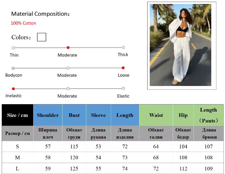Viewport: 225px width, 174px height.
Task: Select the Inelastic red dot
Action: click(x=13, y=89)
